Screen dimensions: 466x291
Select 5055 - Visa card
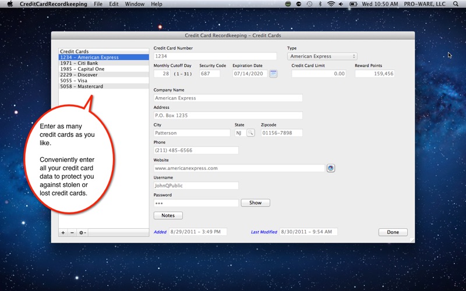point(104,80)
